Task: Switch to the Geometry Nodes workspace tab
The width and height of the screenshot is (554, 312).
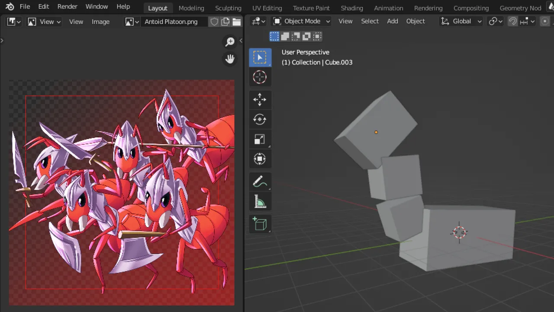Action: pyautogui.click(x=520, y=8)
